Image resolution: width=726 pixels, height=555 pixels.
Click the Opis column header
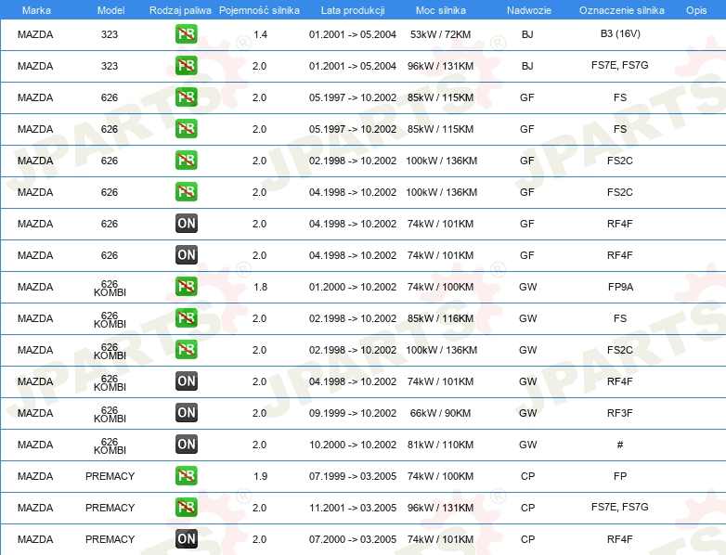[x=696, y=10]
